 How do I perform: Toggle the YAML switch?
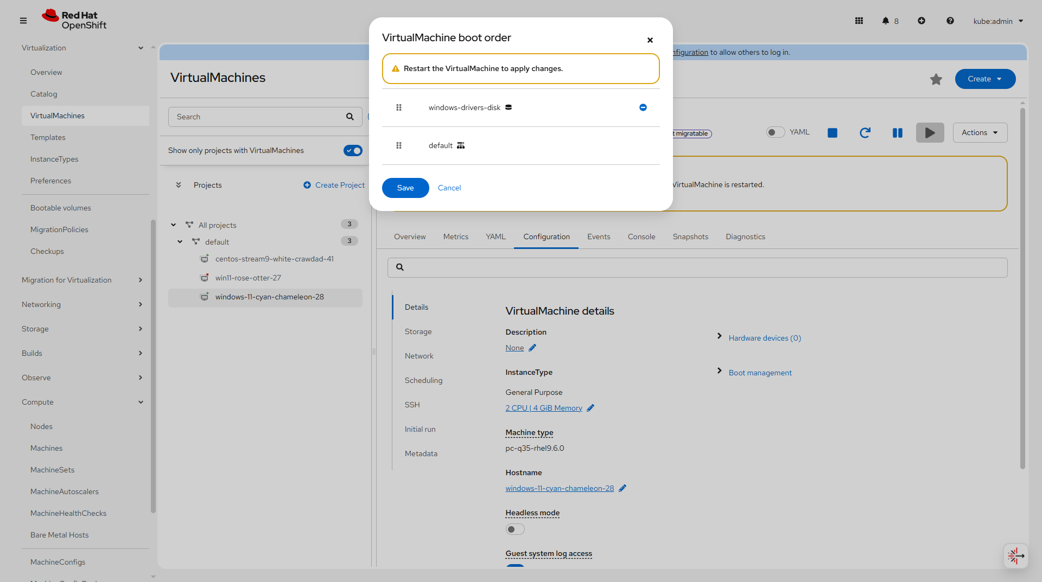pos(776,132)
